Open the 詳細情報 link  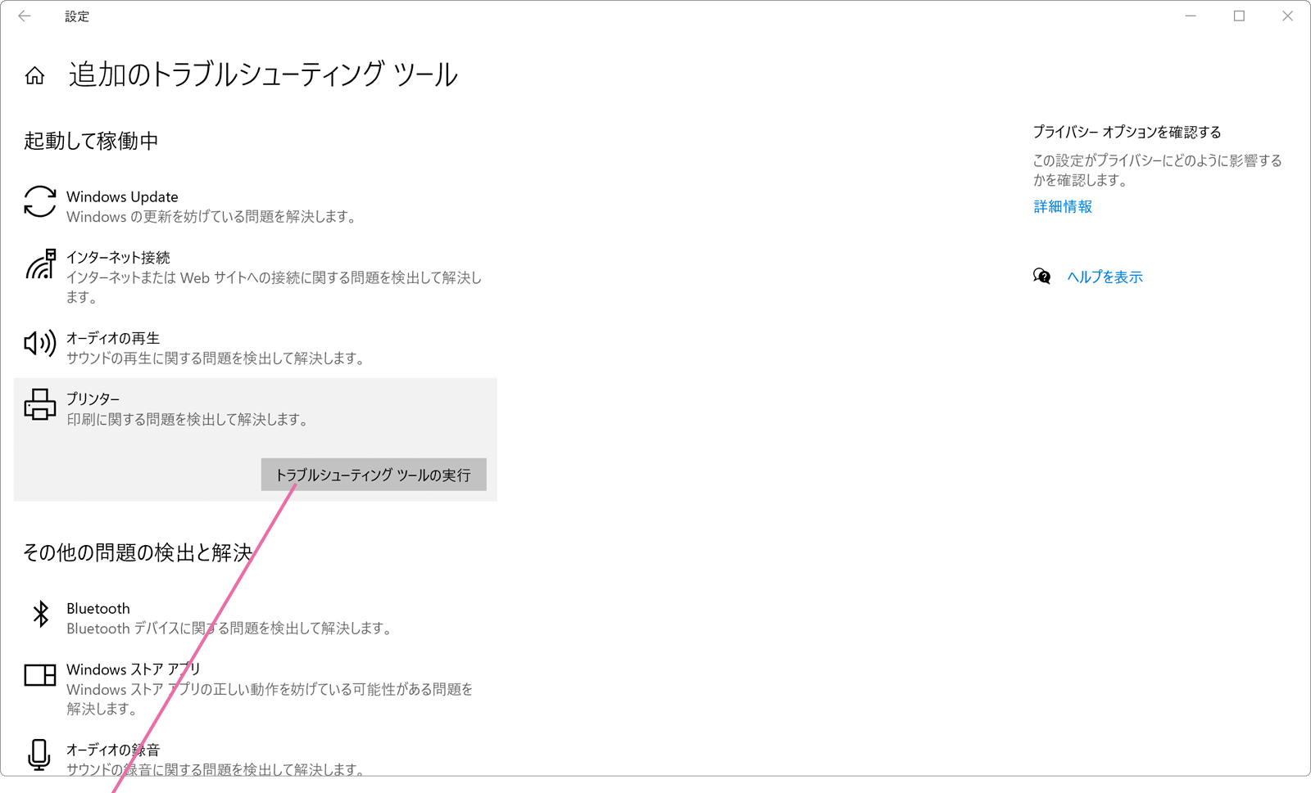(1063, 206)
